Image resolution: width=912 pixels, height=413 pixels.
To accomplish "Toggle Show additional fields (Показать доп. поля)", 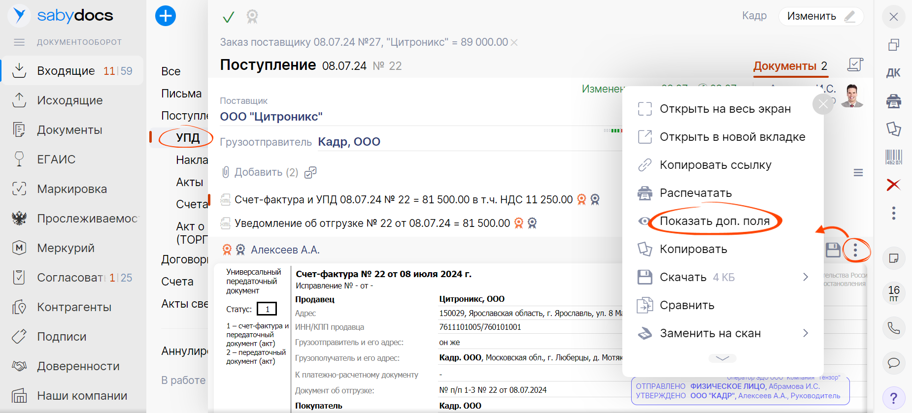I will tap(714, 221).
